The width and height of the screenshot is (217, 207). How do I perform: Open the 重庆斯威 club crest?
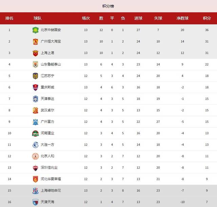click(35, 87)
